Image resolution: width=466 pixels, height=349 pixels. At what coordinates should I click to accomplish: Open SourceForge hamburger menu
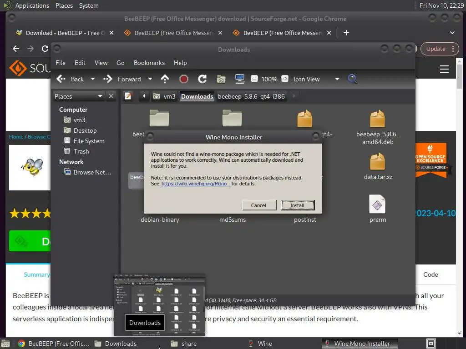pos(444,69)
